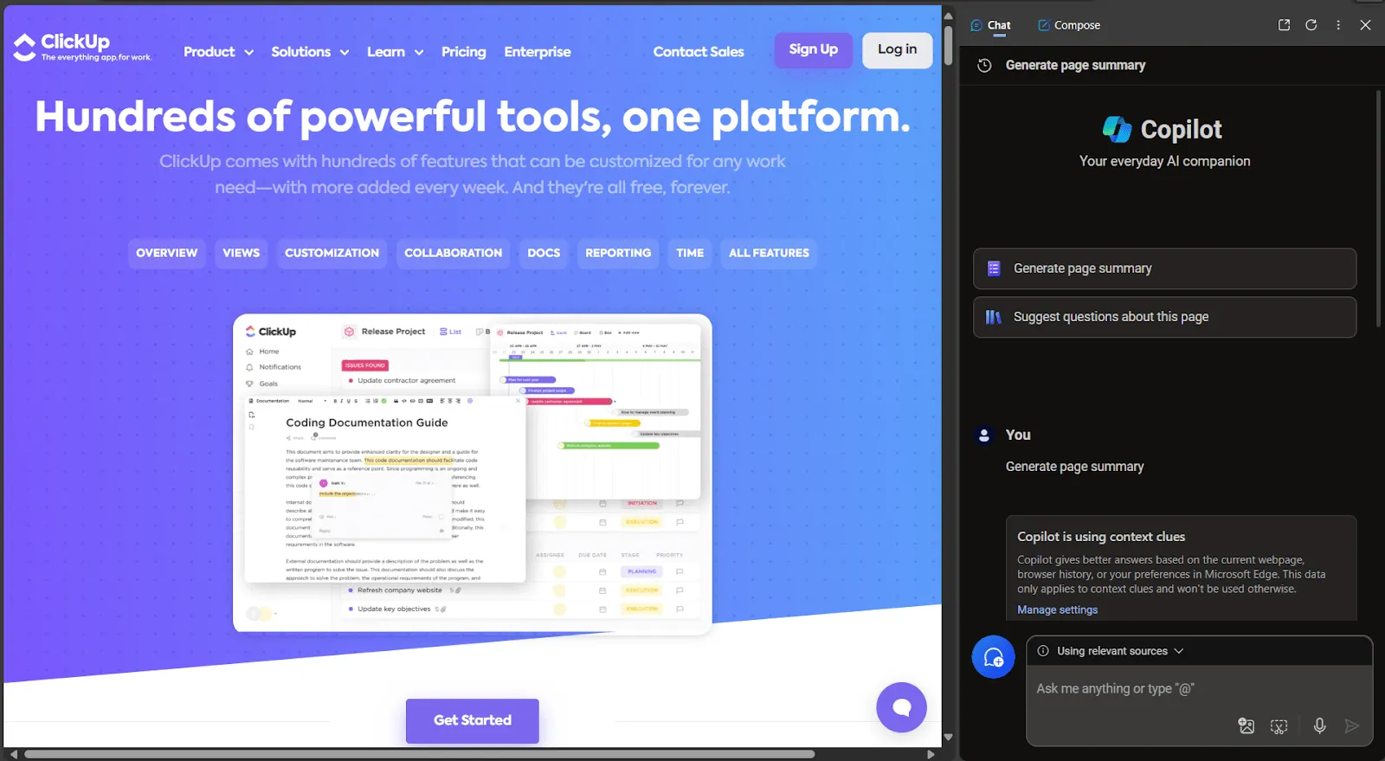Click the Get Started button
This screenshot has height=761, width=1385.
[473, 720]
